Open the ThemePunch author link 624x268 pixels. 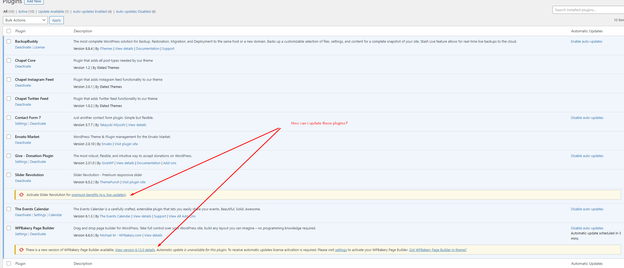pos(110,182)
